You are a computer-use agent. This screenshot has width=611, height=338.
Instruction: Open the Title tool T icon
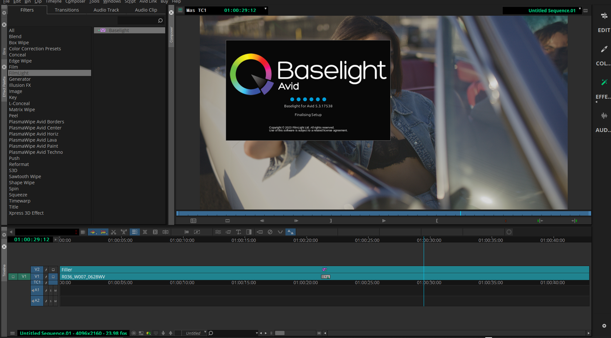(238, 232)
